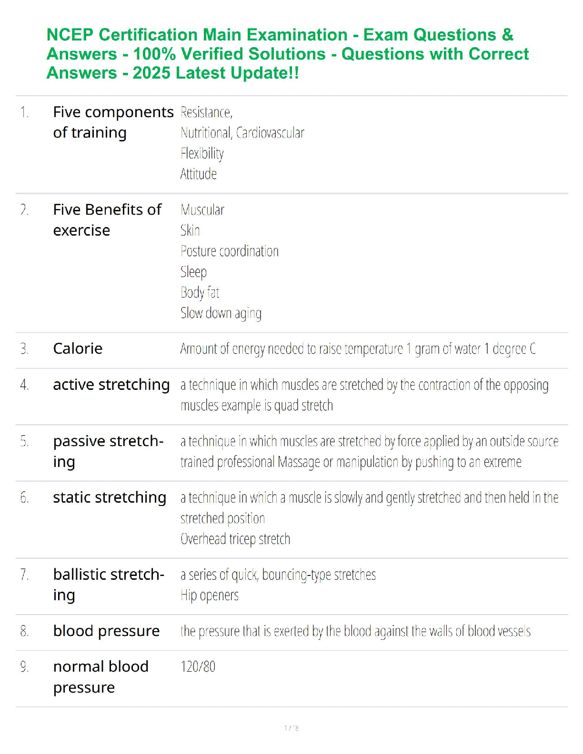Click the "active stretching" term
The image size is (583, 754).
click(x=111, y=385)
